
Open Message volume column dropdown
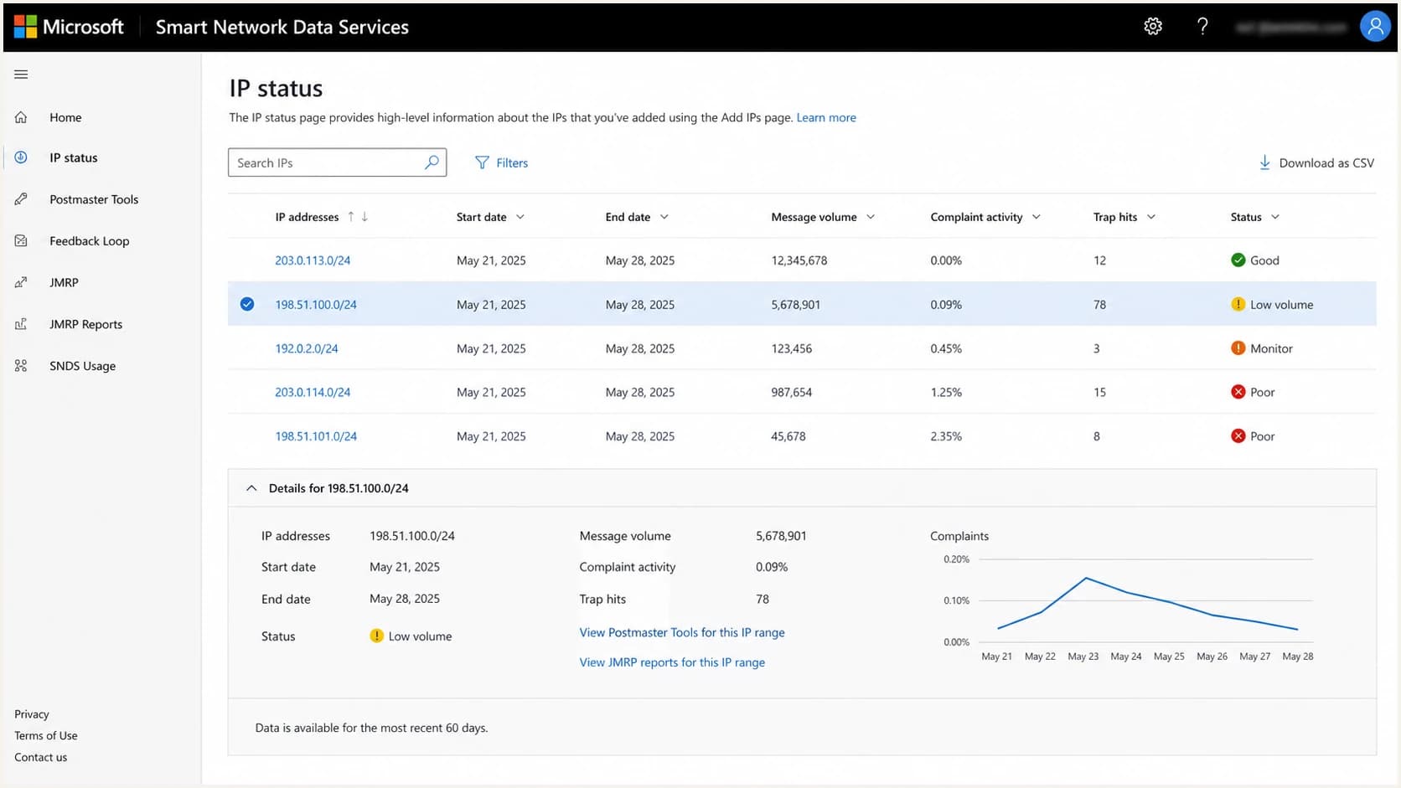[871, 217]
